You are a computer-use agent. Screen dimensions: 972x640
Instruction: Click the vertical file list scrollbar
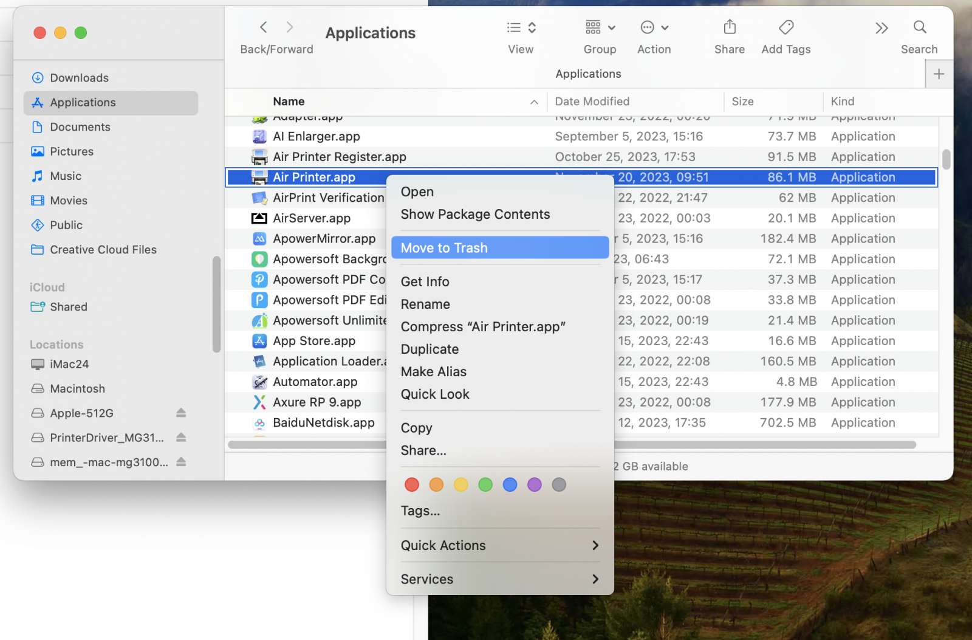tap(946, 159)
